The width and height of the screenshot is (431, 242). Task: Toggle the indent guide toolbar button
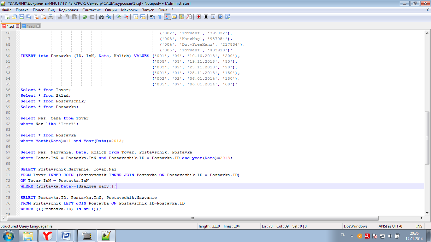[x=167, y=17]
